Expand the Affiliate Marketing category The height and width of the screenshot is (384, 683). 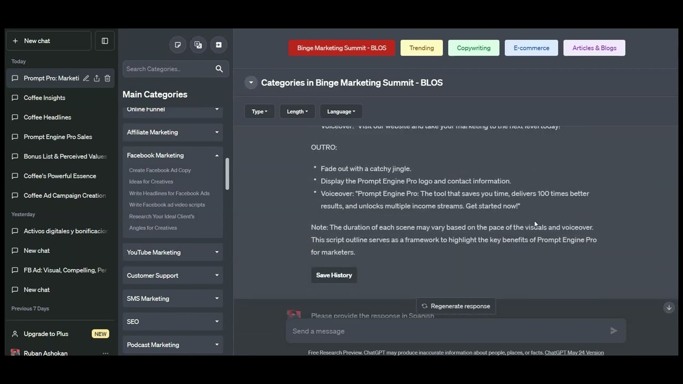click(x=173, y=132)
